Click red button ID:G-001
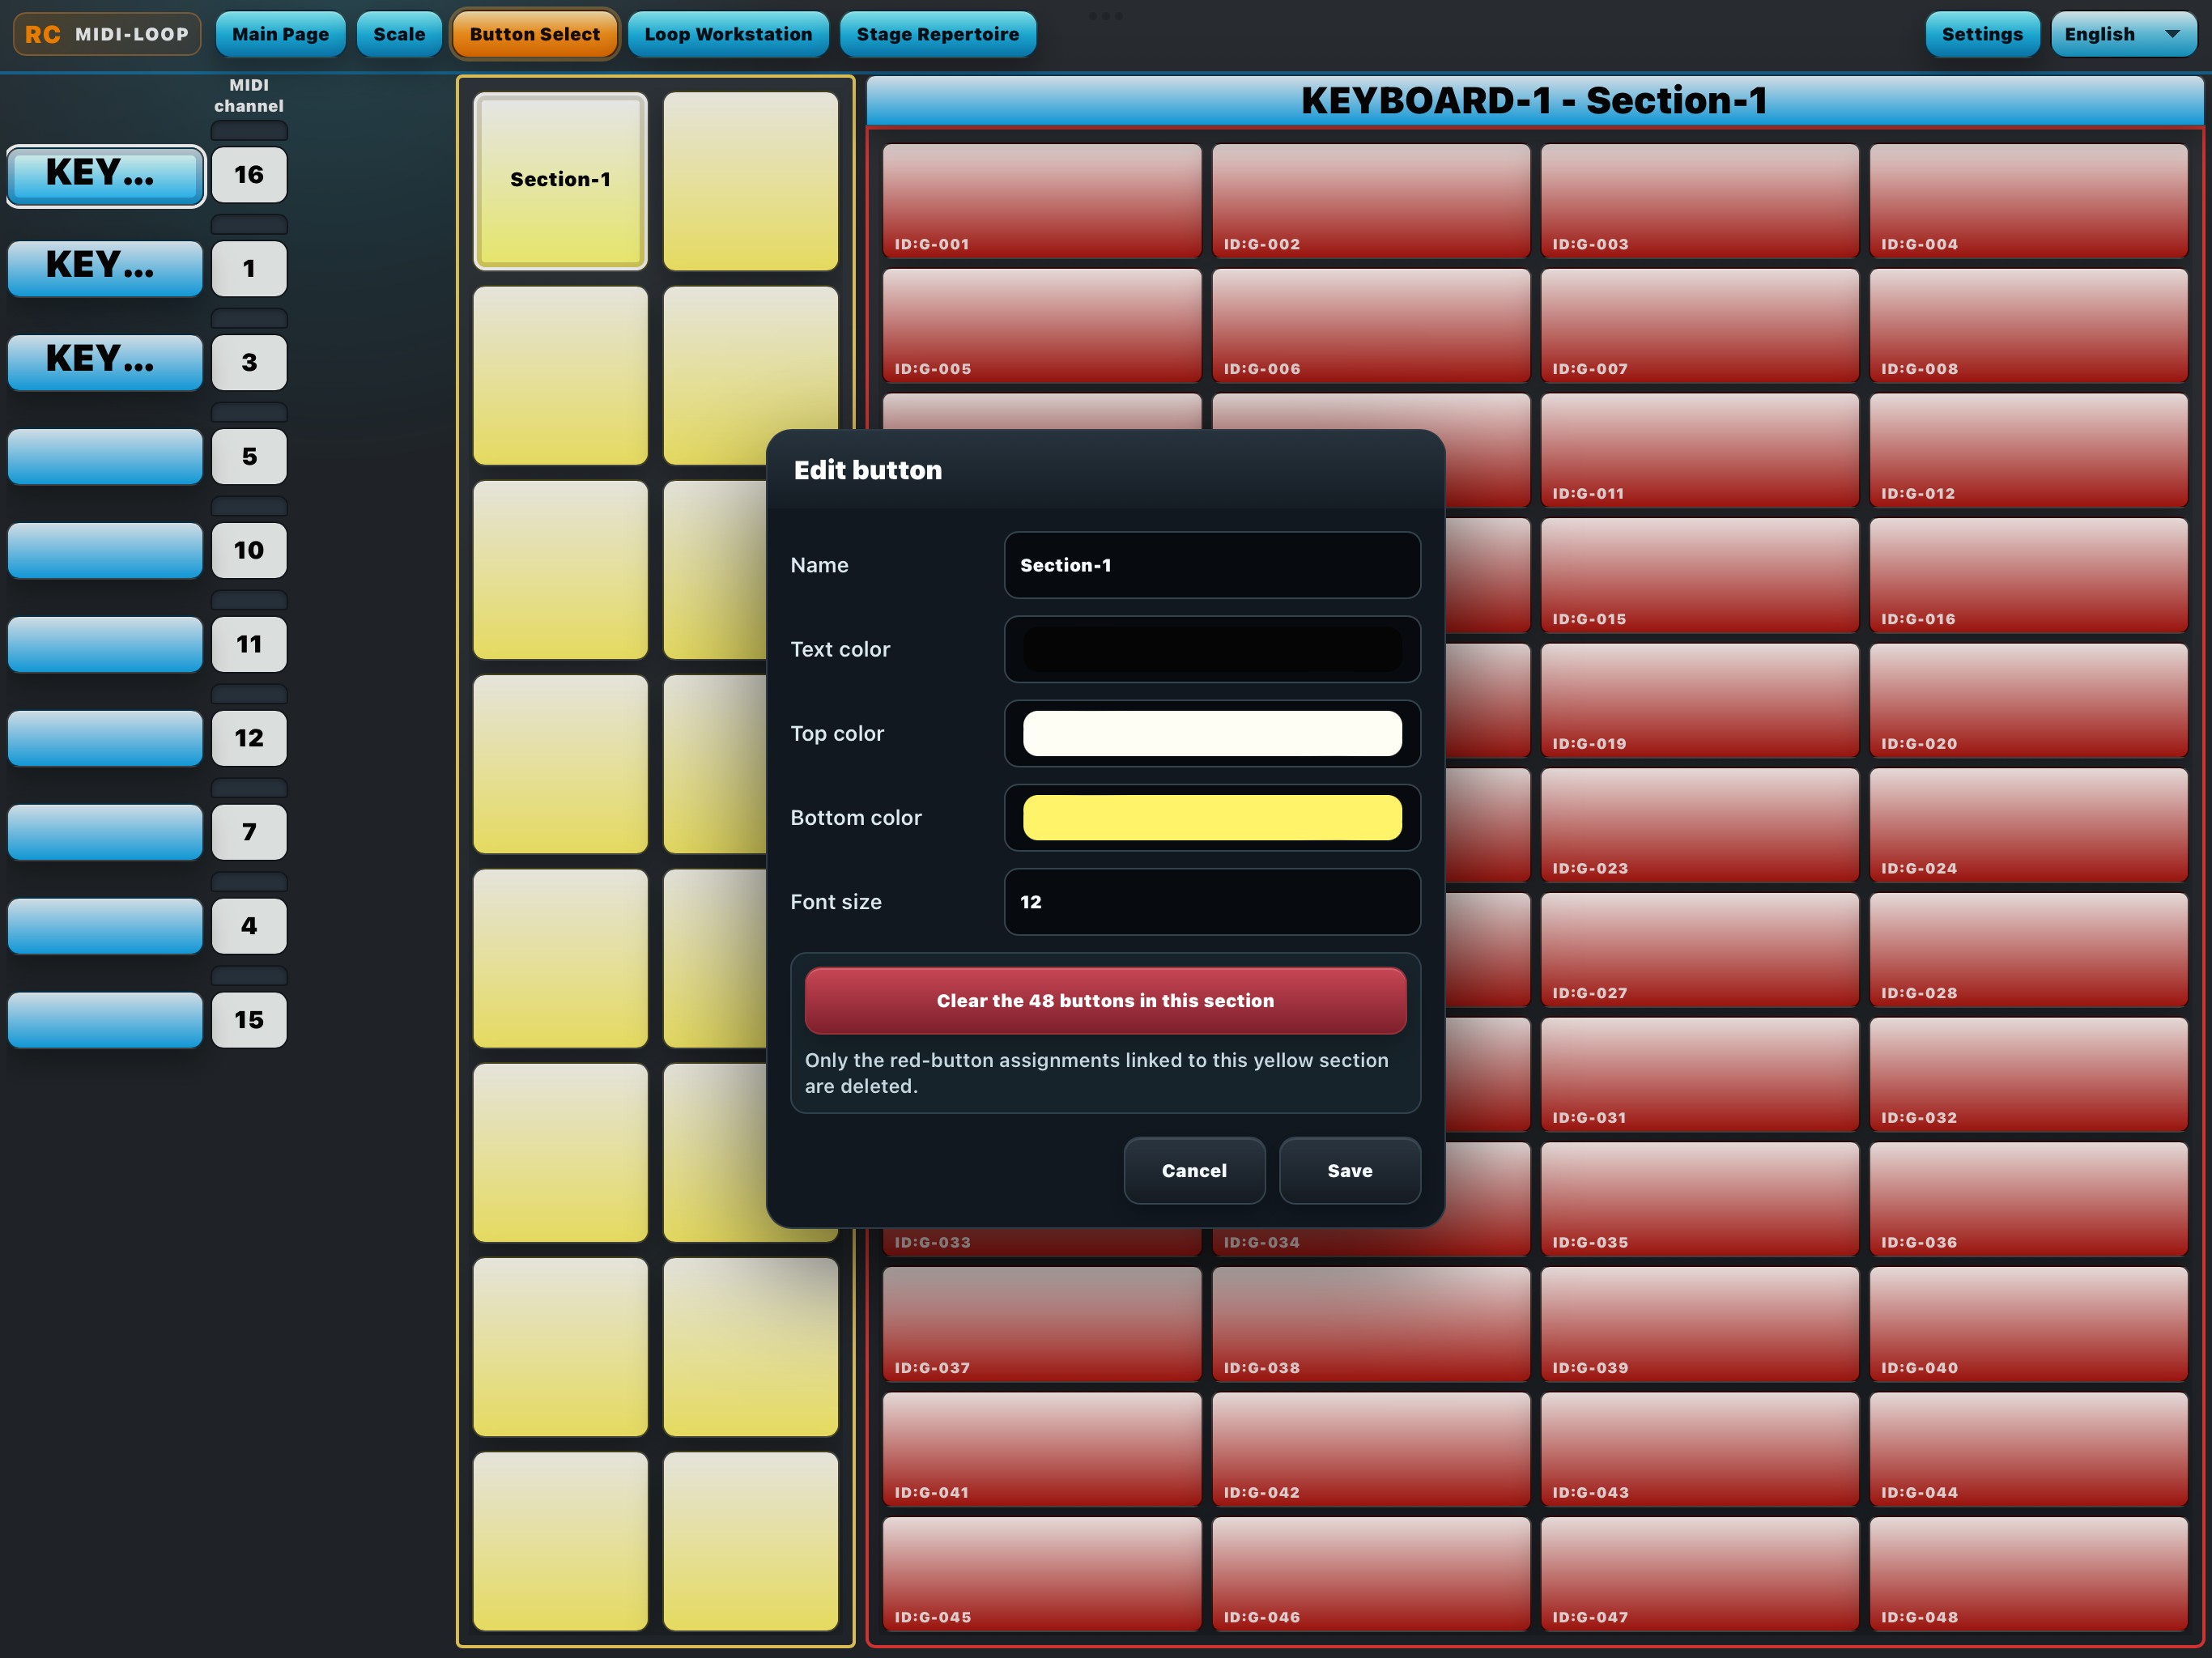Image resolution: width=2212 pixels, height=1658 pixels. coord(1042,201)
